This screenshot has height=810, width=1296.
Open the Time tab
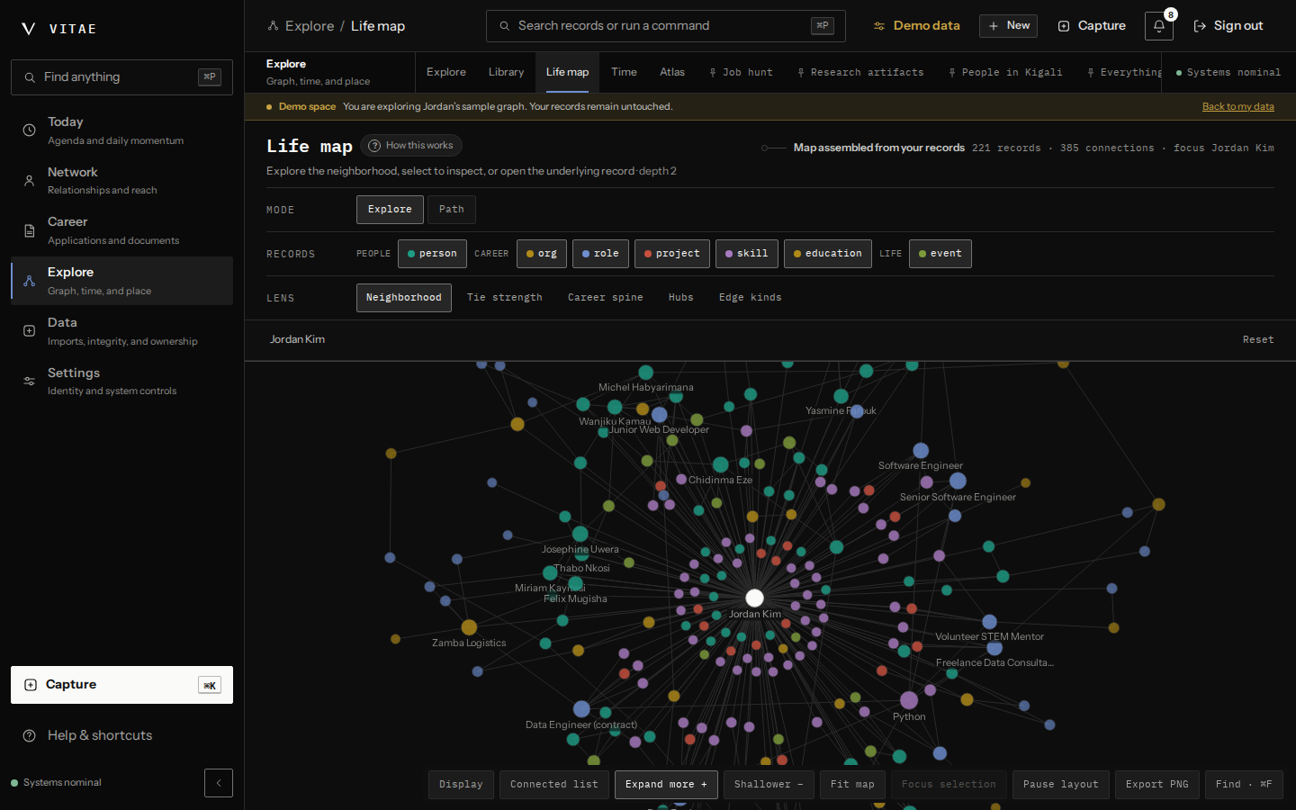pyautogui.click(x=624, y=72)
